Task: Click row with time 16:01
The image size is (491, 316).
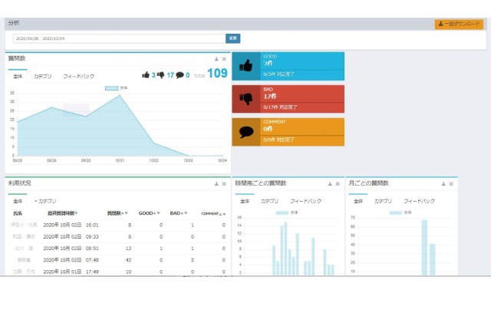Action: click(x=117, y=225)
